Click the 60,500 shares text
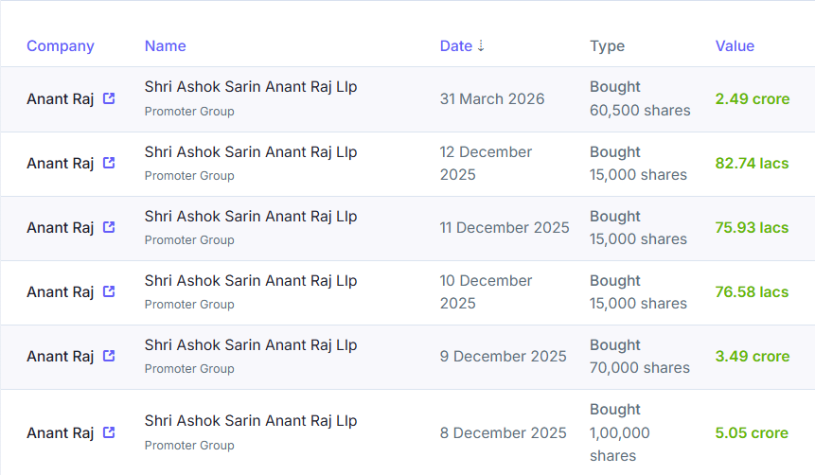Viewport: 815px width, 475px height. 640,111
